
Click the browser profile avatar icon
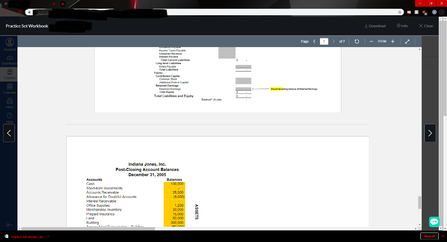point(434,12)
